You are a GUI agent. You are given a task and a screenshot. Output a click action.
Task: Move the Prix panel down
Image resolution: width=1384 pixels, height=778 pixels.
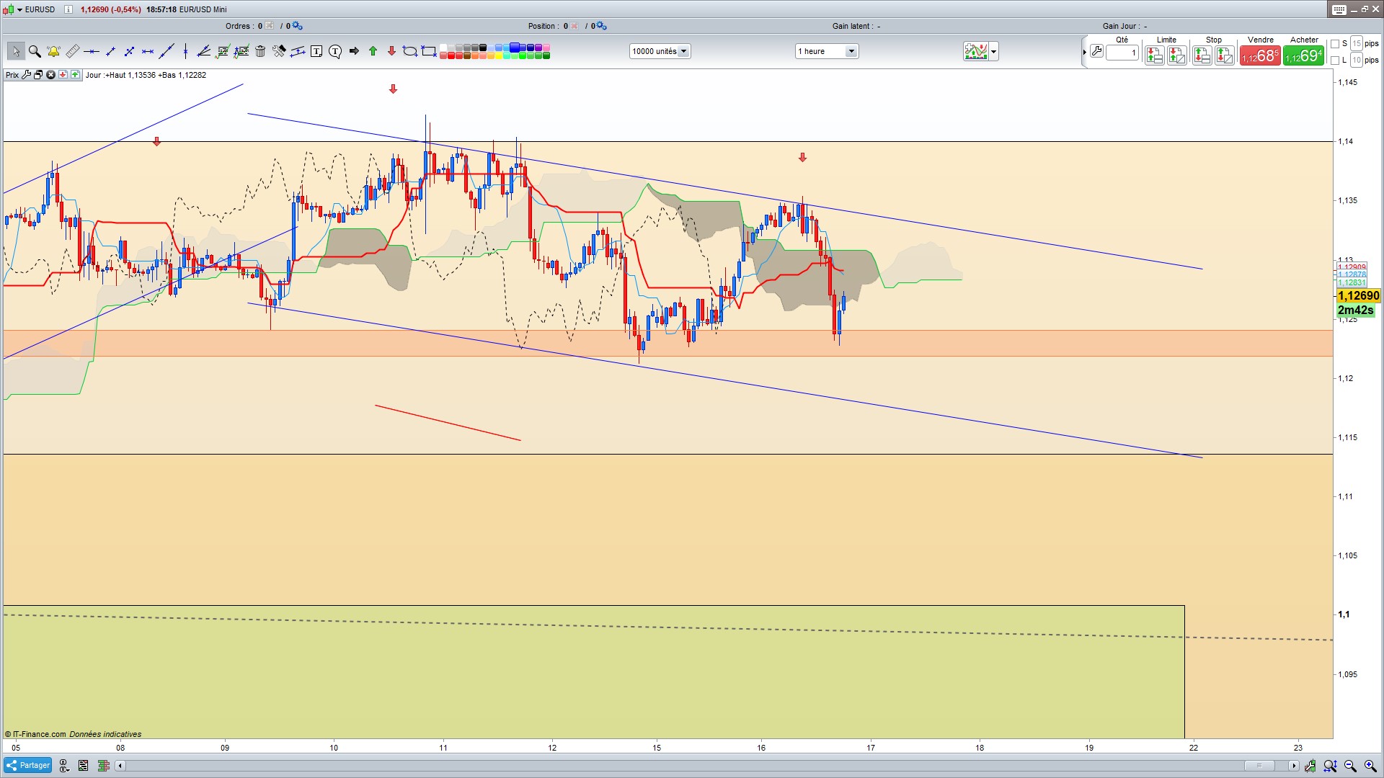(63, 75)
